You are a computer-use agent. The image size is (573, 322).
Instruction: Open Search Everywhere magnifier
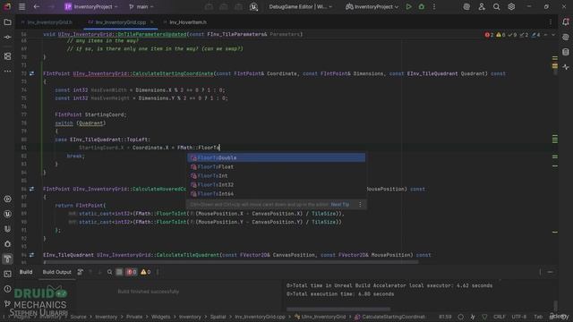[x=496, y=6]
